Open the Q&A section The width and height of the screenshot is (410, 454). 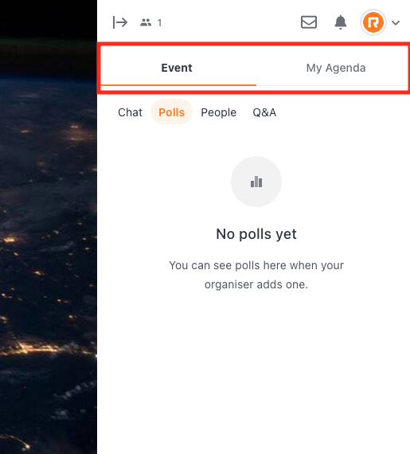tap(264, 112)
